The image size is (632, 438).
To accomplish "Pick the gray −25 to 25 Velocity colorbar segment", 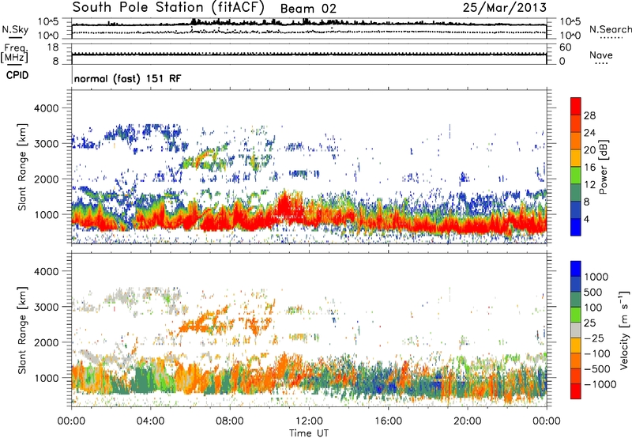I will [576, 330].
